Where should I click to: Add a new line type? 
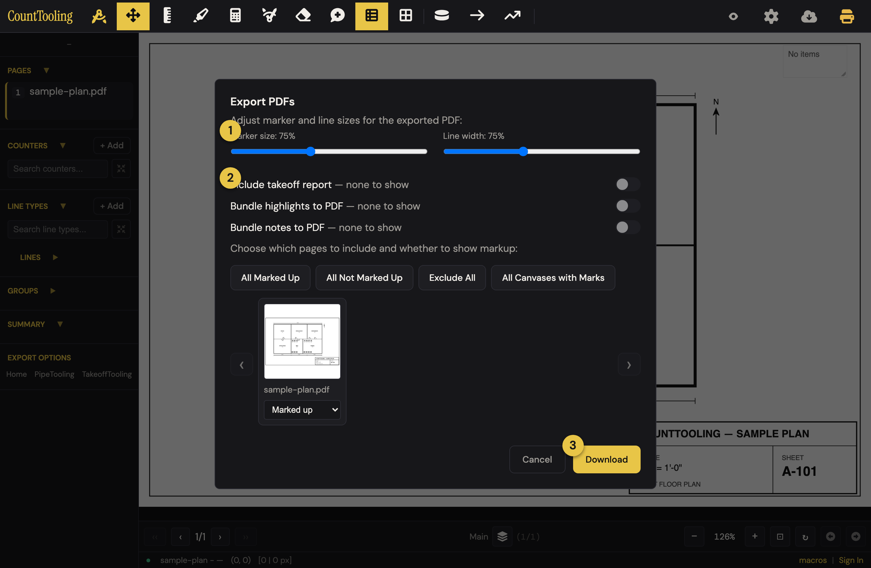click(112, 206)
